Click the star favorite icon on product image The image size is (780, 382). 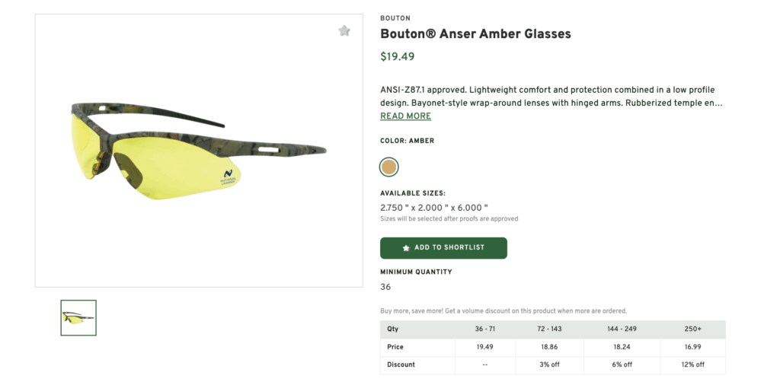(344, 31)
